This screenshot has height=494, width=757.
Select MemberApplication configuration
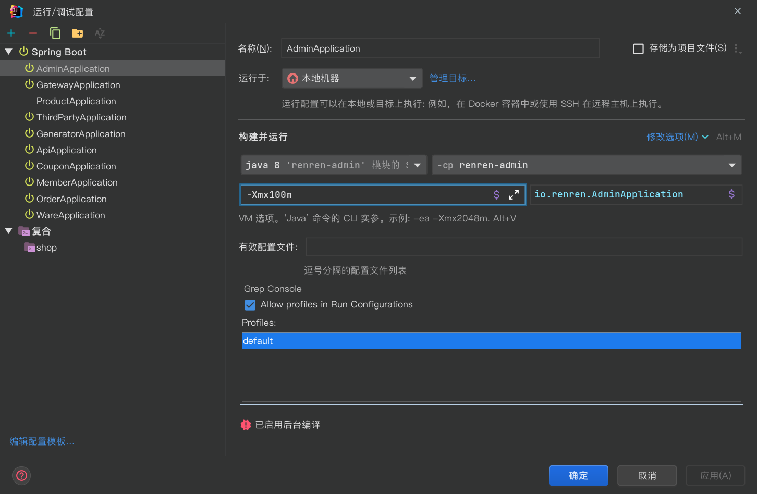77,182
